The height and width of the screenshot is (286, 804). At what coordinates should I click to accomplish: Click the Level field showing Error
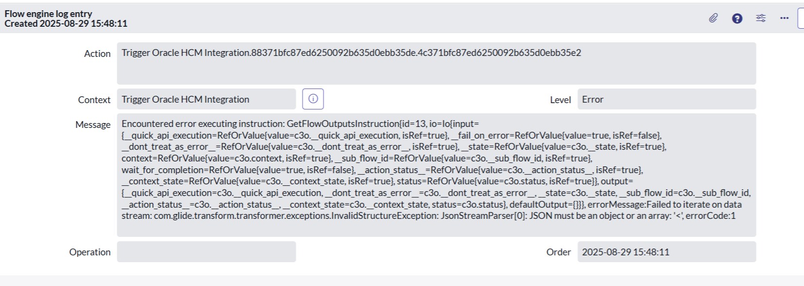pos(667,99)
